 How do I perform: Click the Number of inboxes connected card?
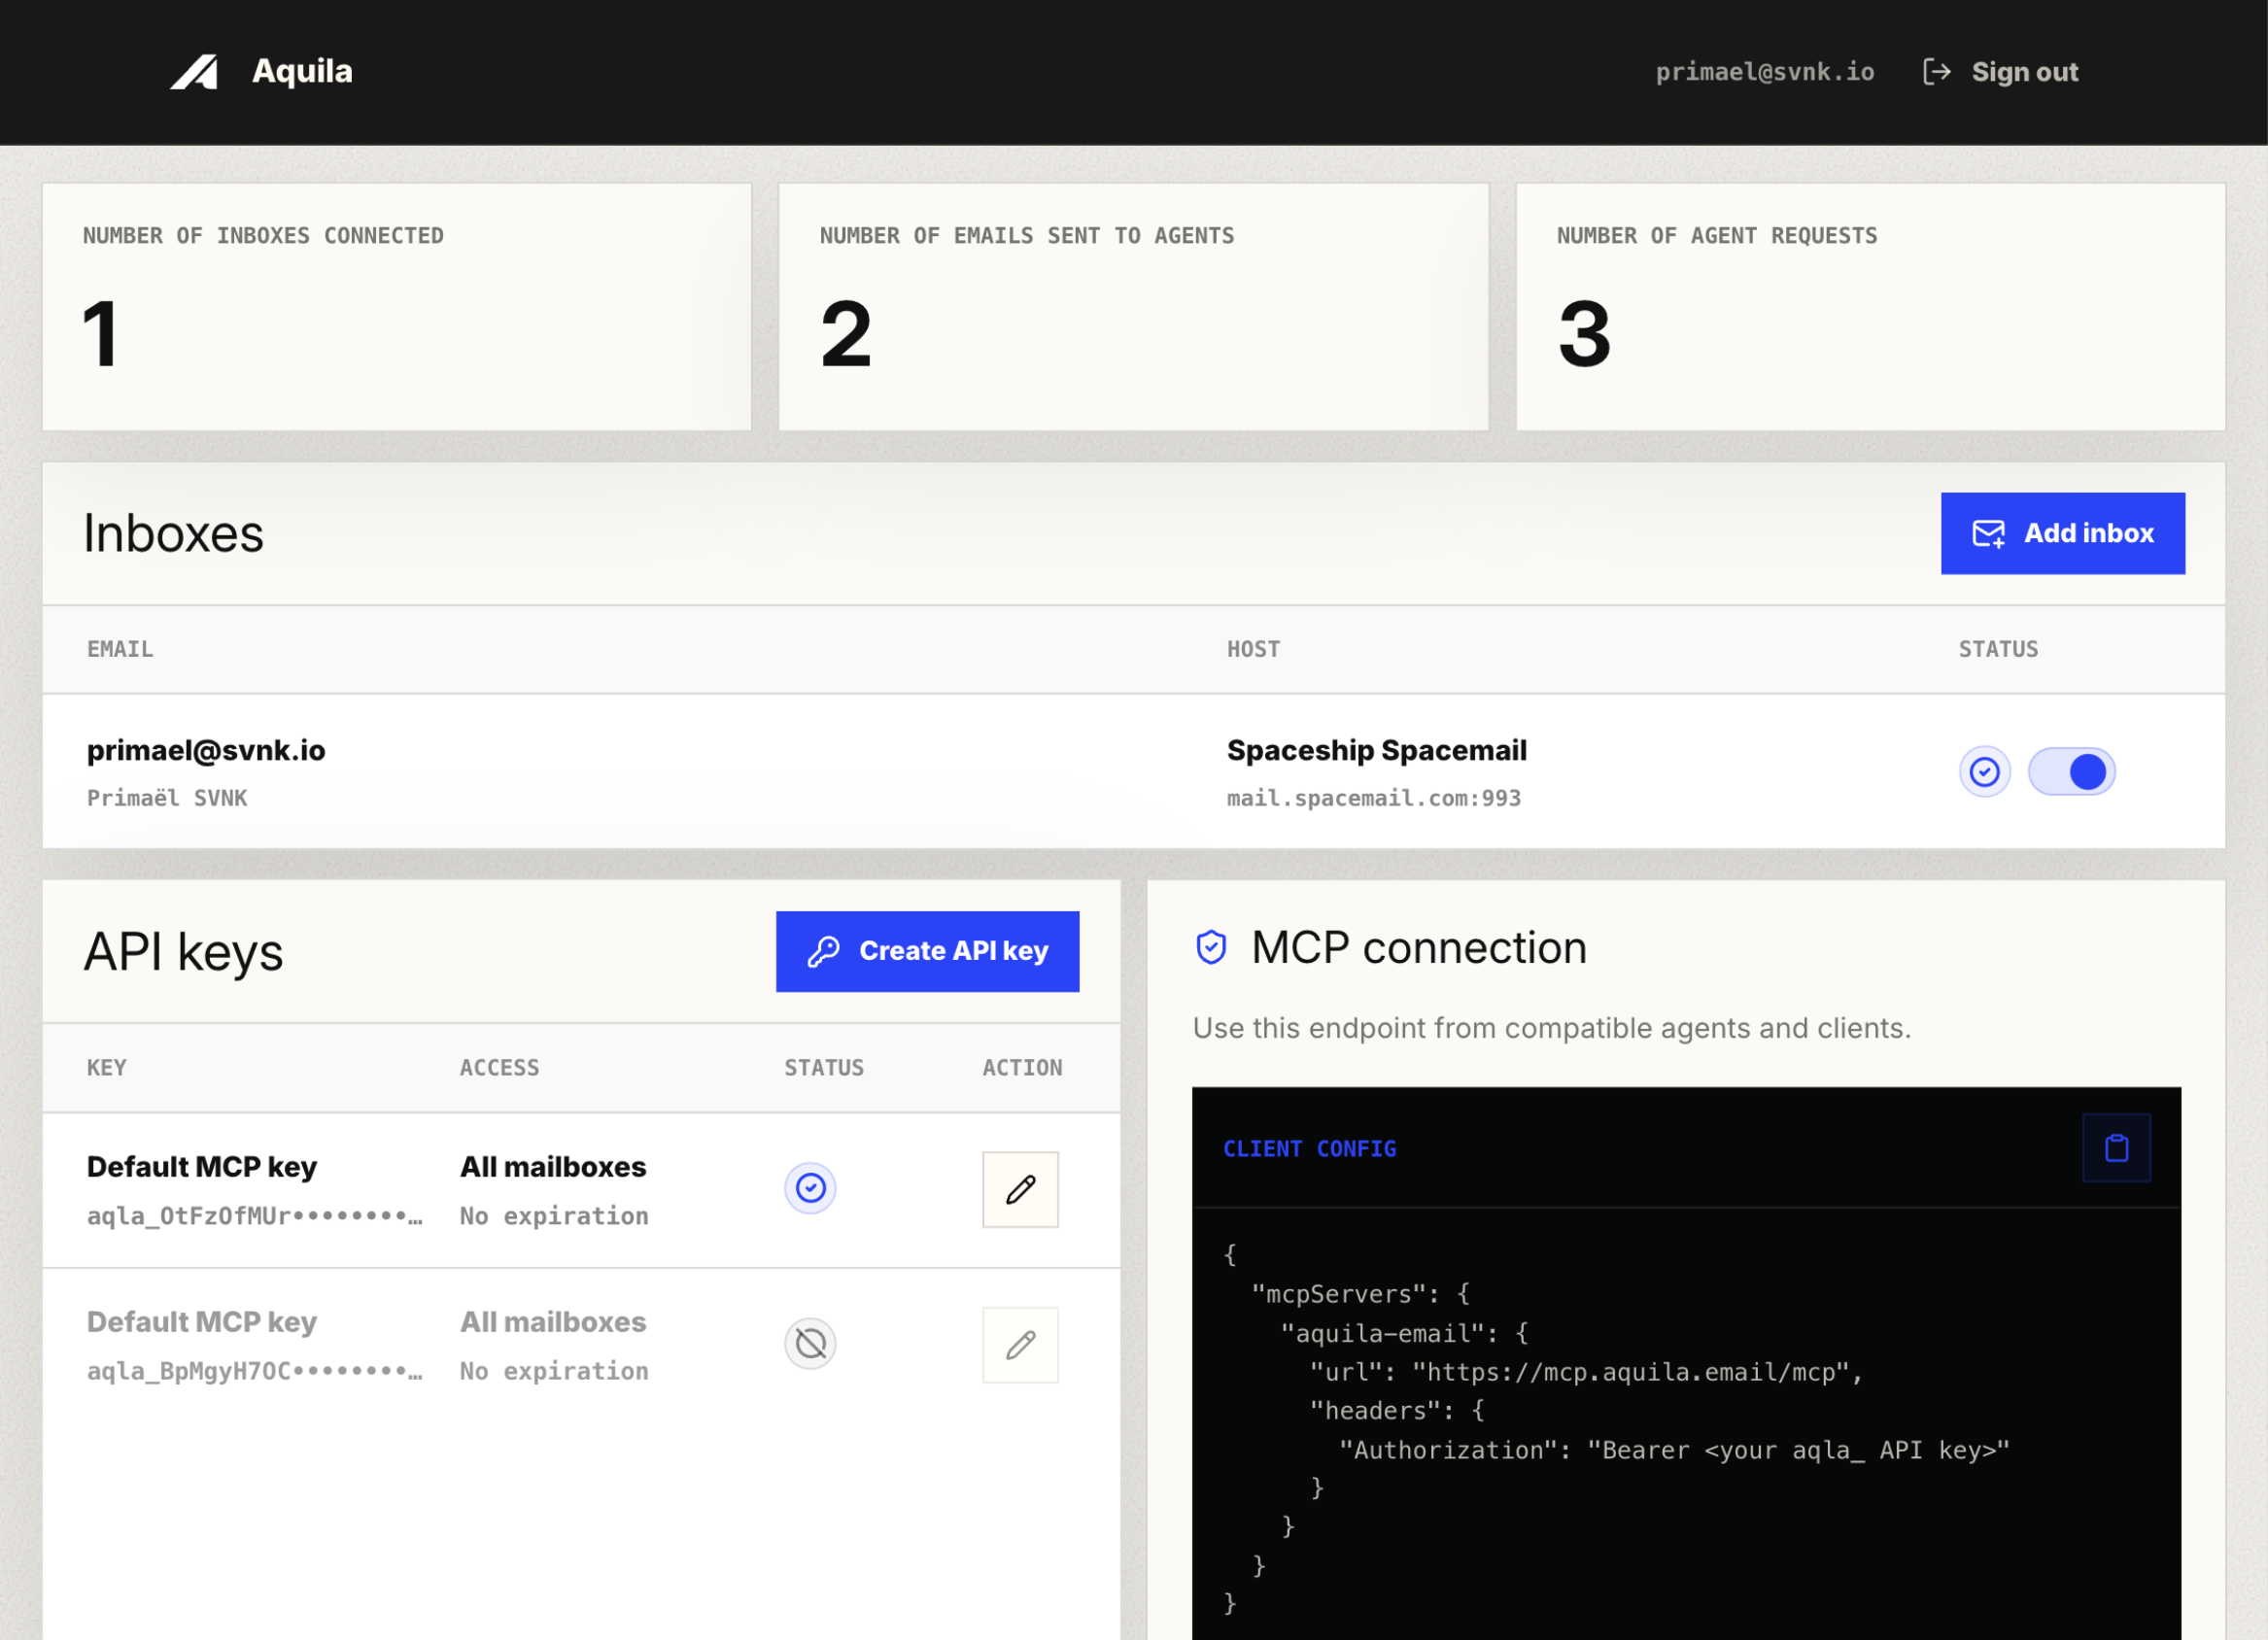[x=397, y=307]
